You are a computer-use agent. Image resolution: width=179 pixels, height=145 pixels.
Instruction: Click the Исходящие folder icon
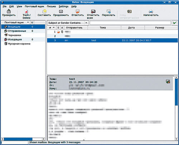[x=6, y=39]
